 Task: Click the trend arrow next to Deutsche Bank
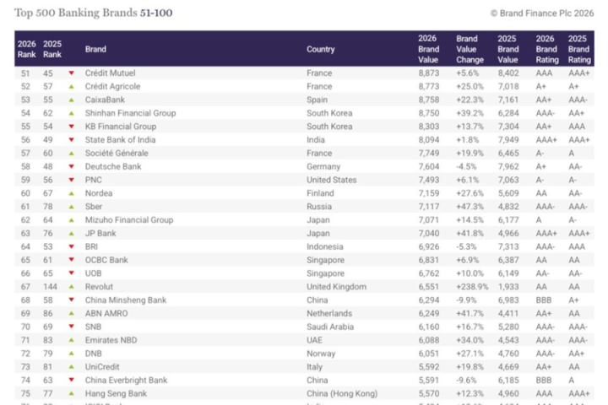pos(71,168)
